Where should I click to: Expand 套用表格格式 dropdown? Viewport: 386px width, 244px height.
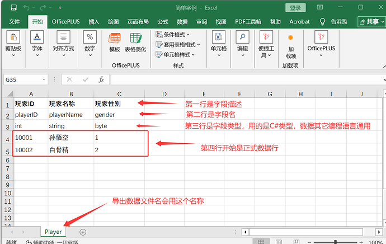point(178,45)
